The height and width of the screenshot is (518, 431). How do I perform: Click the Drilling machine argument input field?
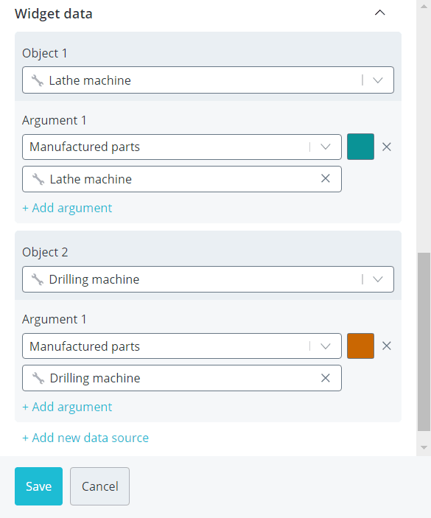pos(182,378)
